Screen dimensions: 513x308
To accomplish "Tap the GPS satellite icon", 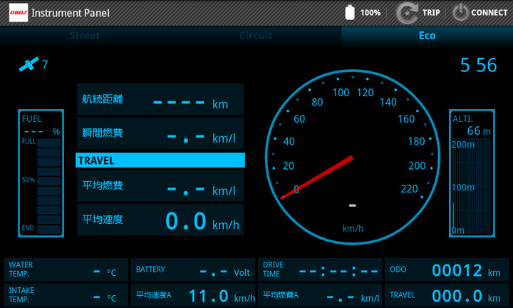I will click(28, 65).
